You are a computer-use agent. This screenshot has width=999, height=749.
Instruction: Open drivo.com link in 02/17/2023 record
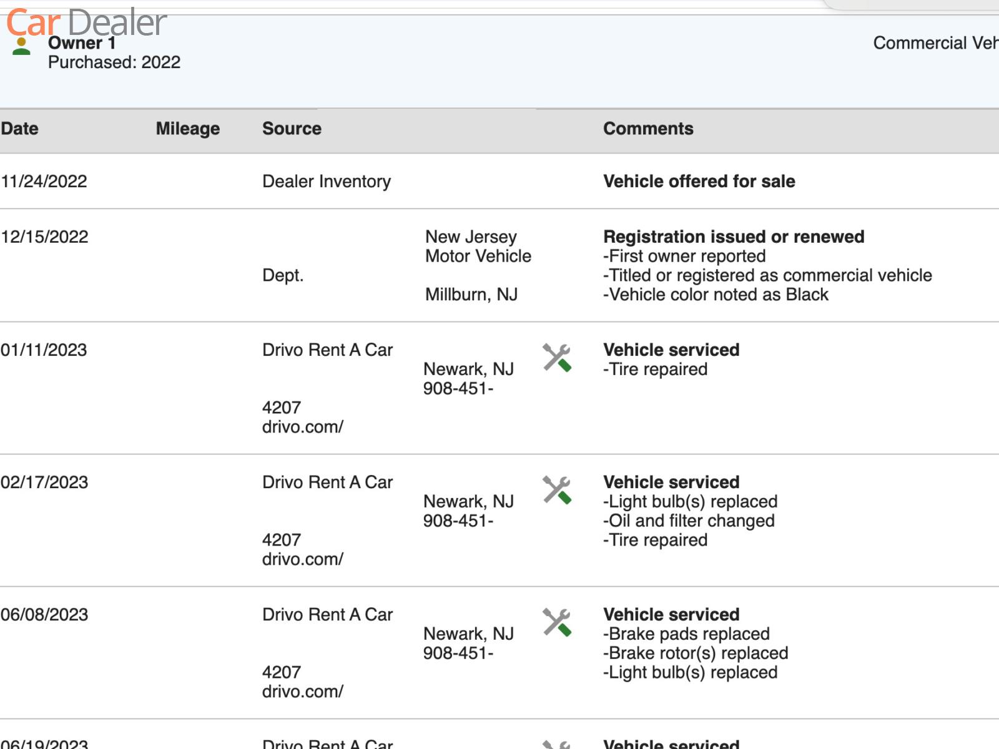[302, 559]
